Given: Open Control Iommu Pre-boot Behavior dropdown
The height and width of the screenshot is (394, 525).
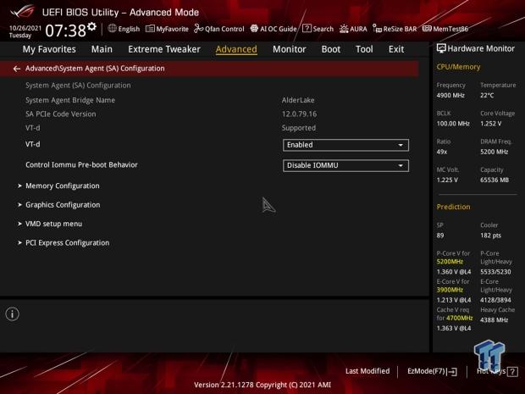Looking at the screenshot, I should [x=345, y=165].
